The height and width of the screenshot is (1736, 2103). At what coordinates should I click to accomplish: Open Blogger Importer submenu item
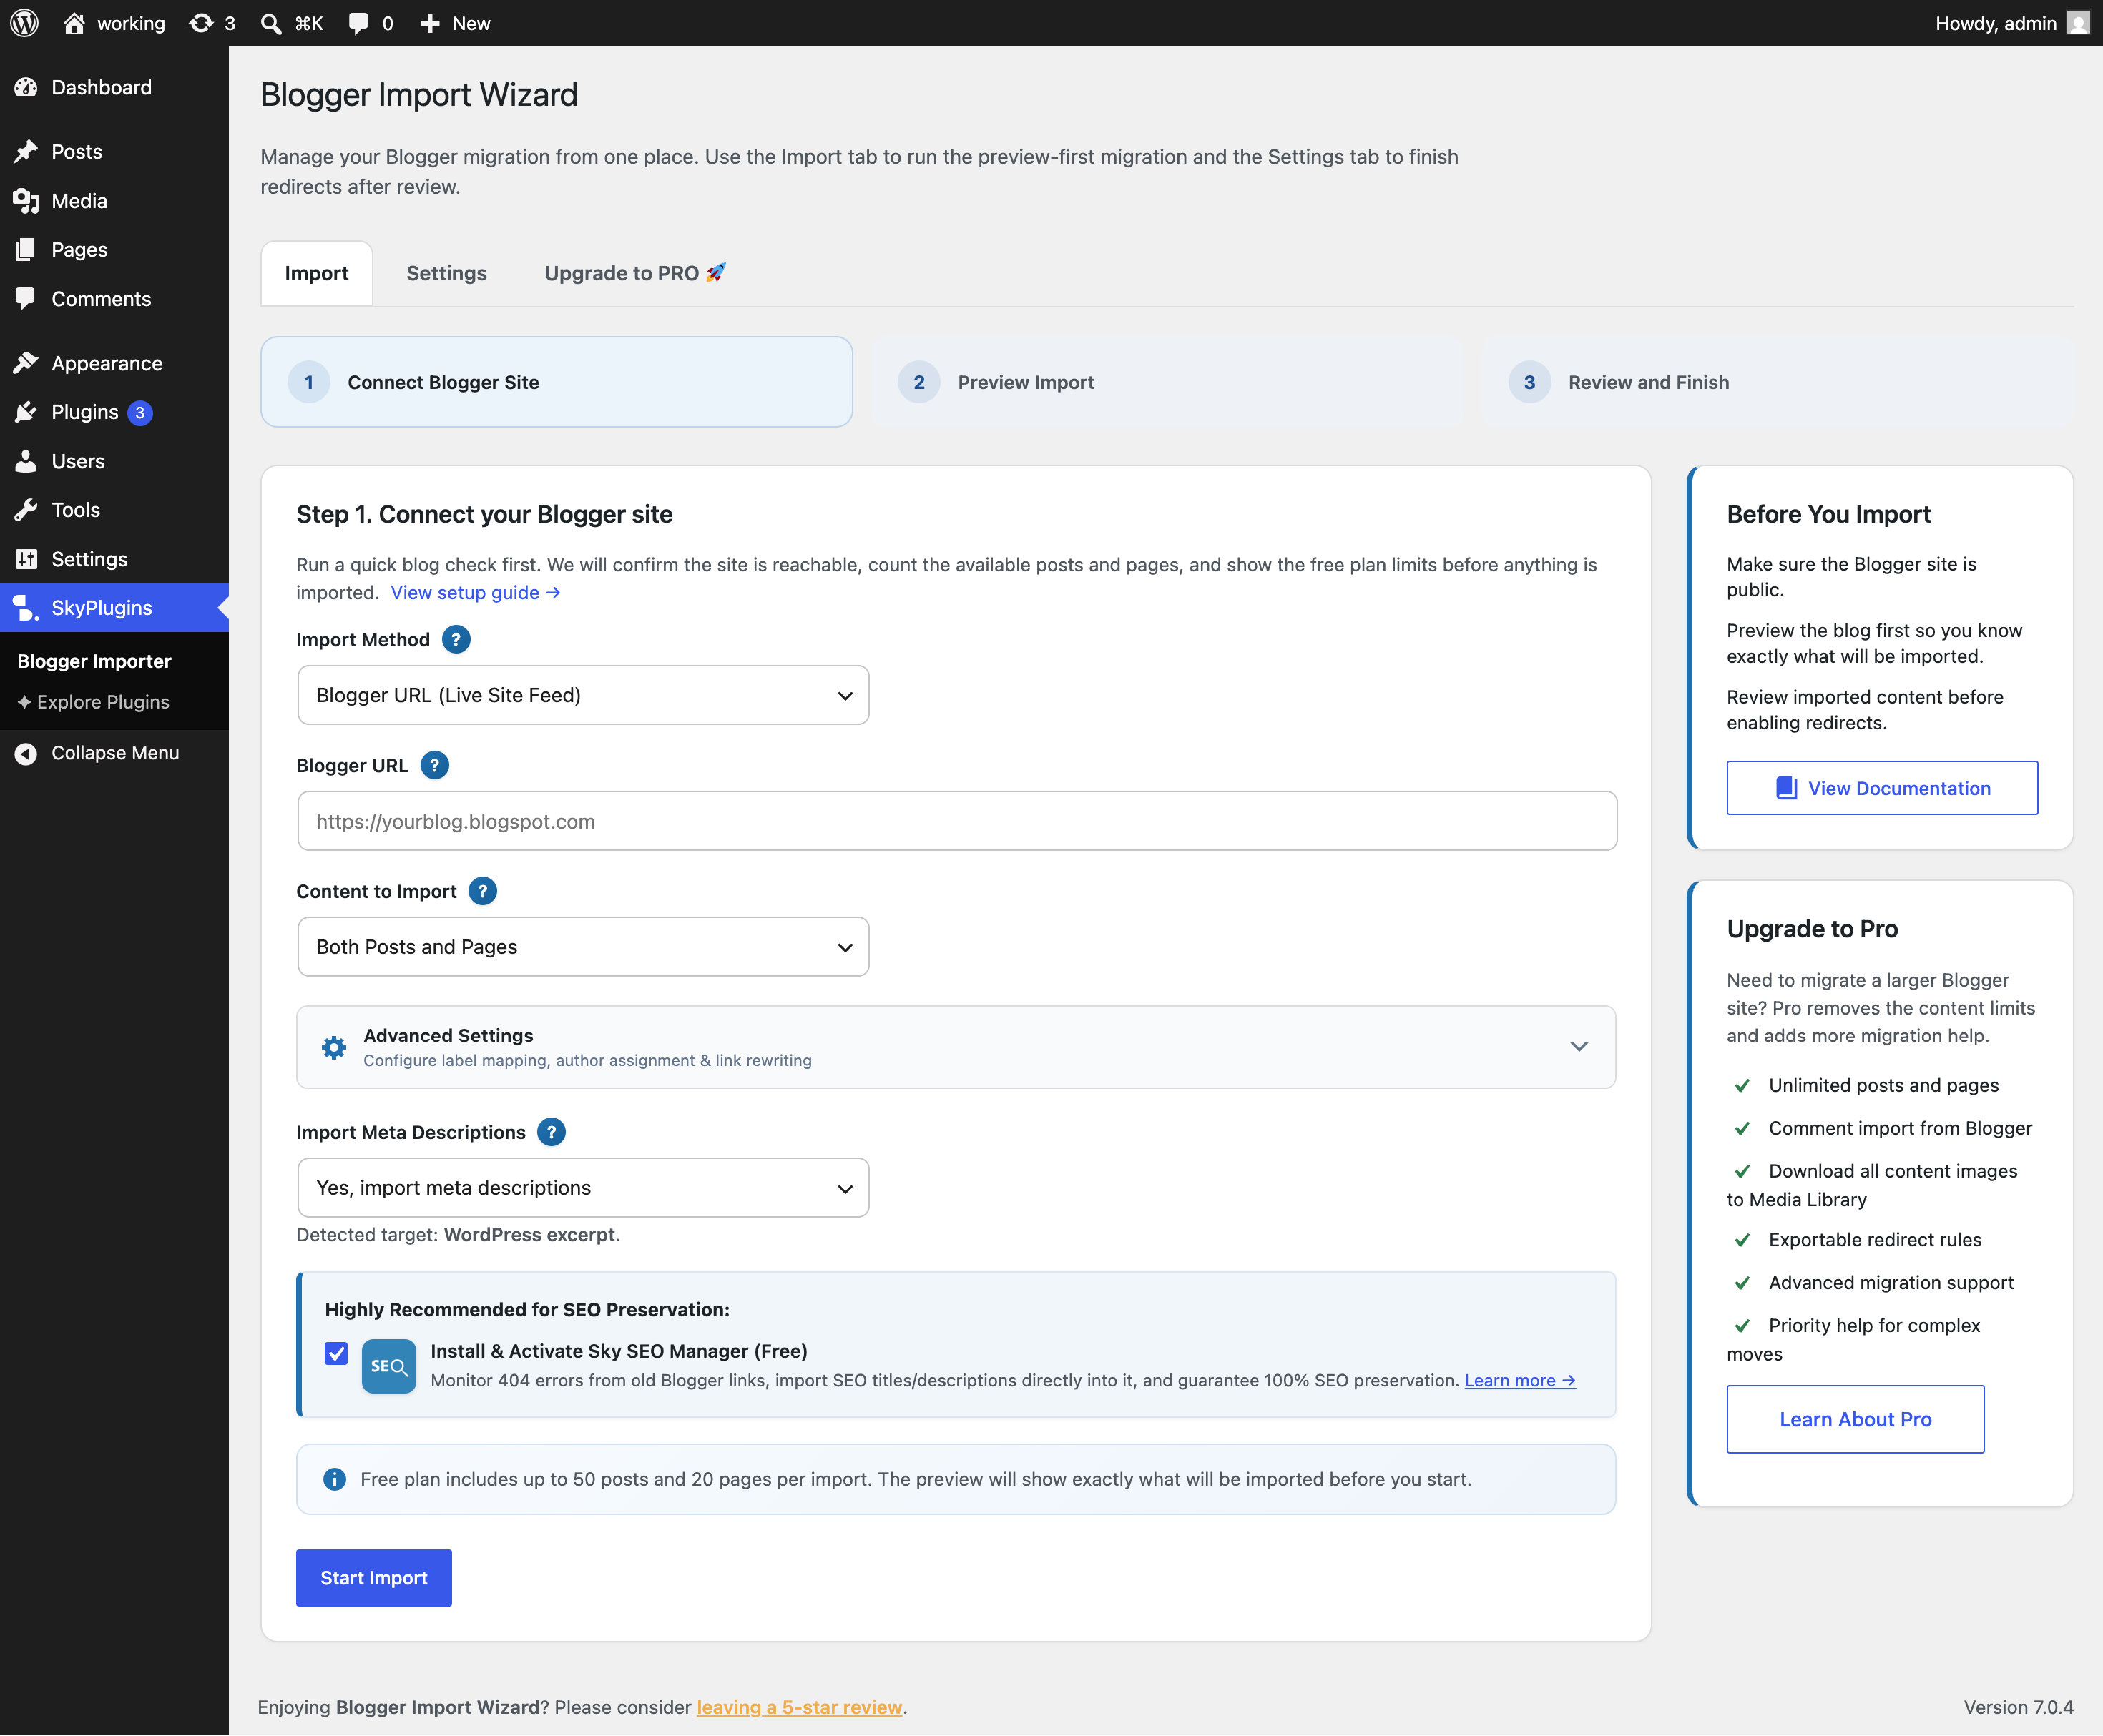(94, 661)
